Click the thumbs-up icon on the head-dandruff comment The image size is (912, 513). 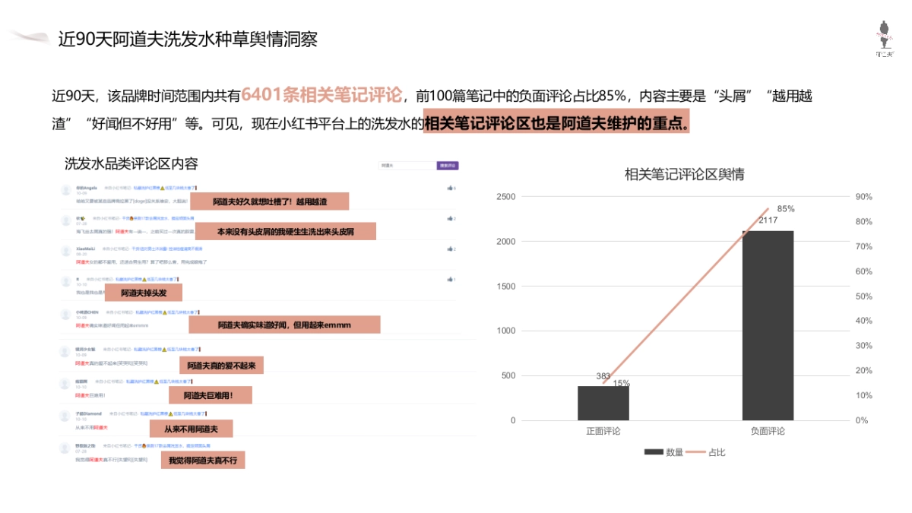[449, 220]
